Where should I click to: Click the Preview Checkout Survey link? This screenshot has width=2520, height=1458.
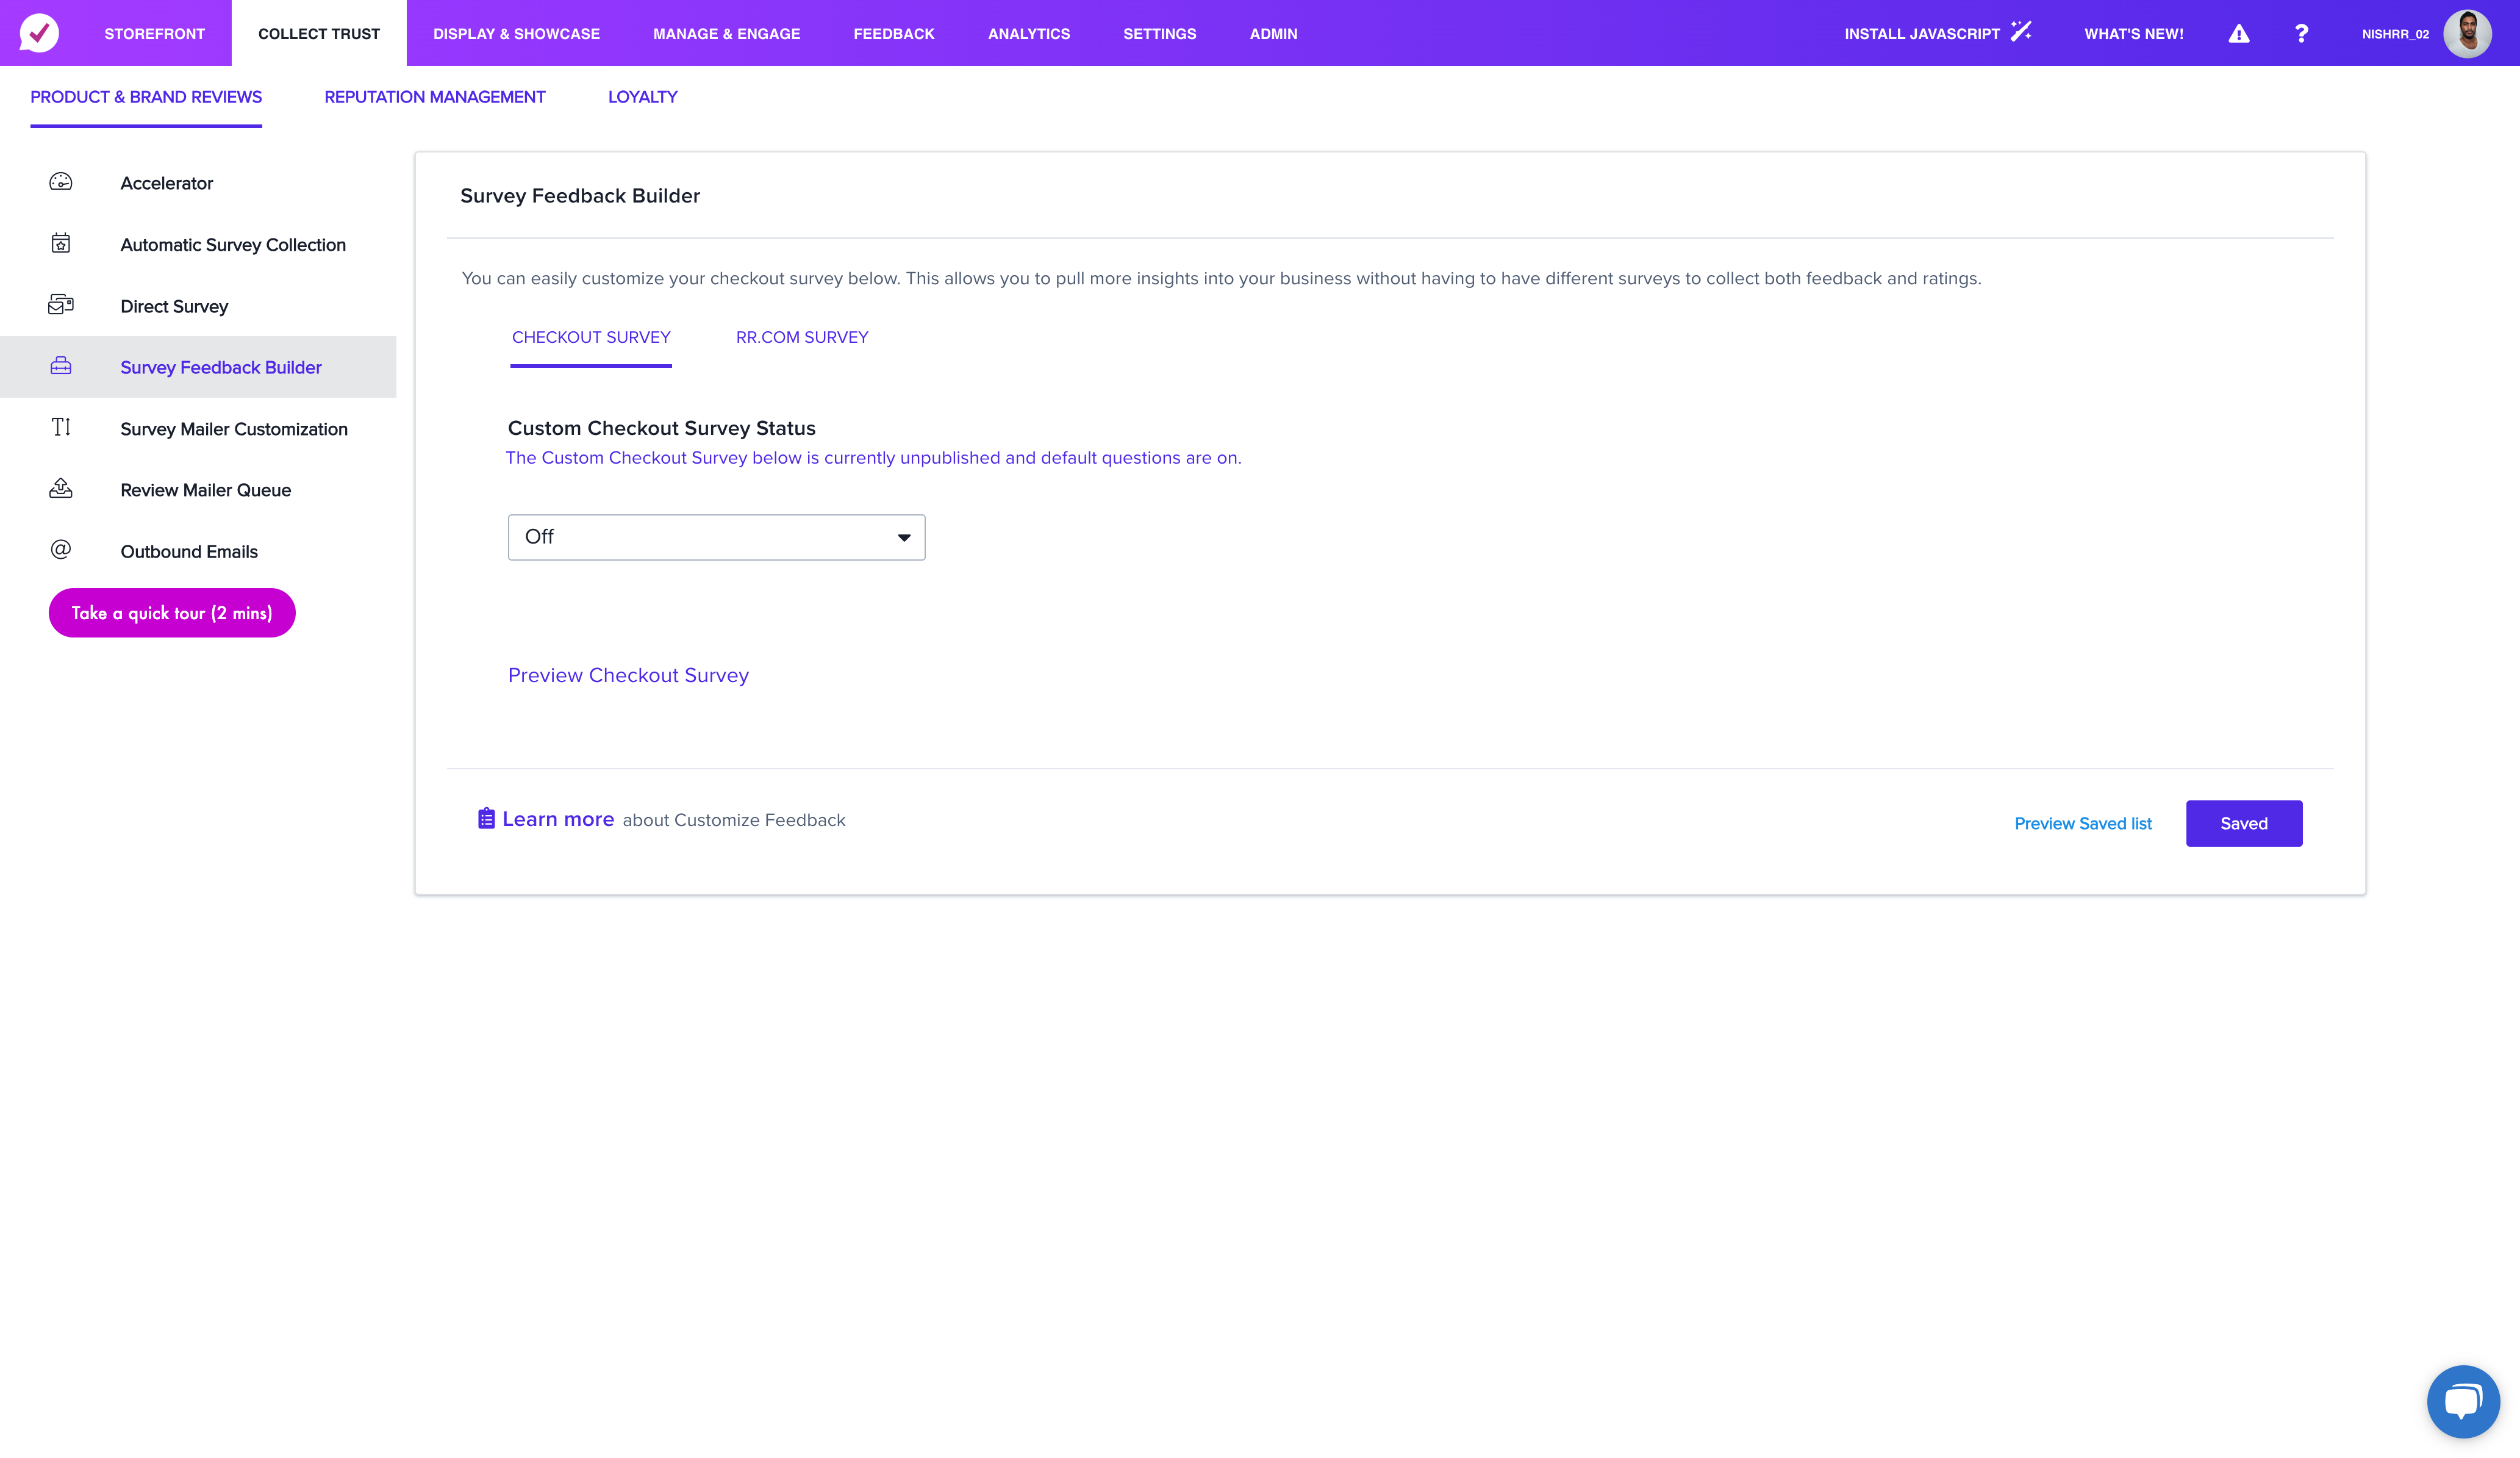click(x=628, y=675)
